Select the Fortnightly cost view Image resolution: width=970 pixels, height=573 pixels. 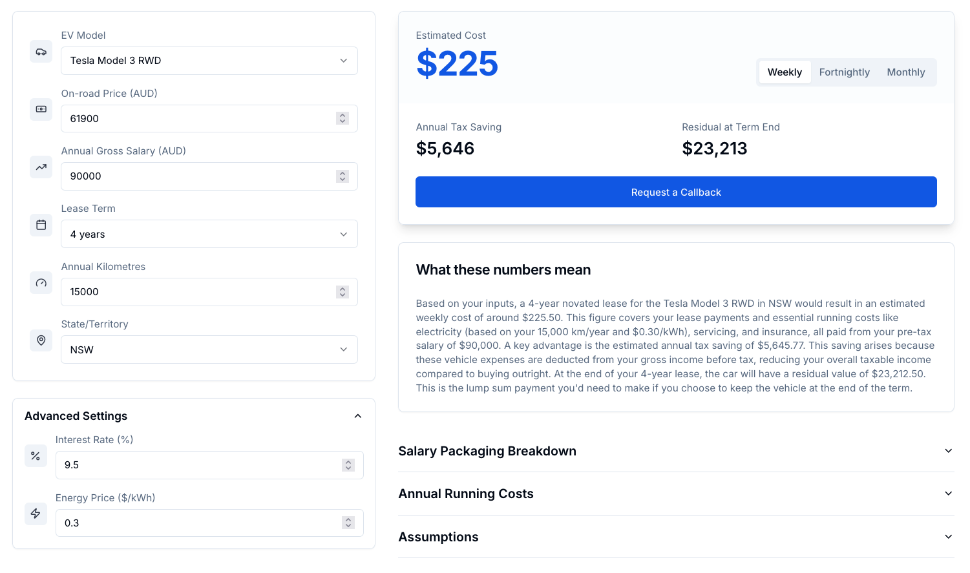[x=844, y=72]
